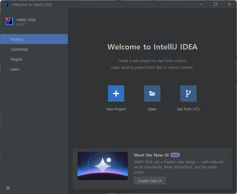Click the Open label
Image resolution: width=237 pixels, height=194 pixels.
point(152,109)
